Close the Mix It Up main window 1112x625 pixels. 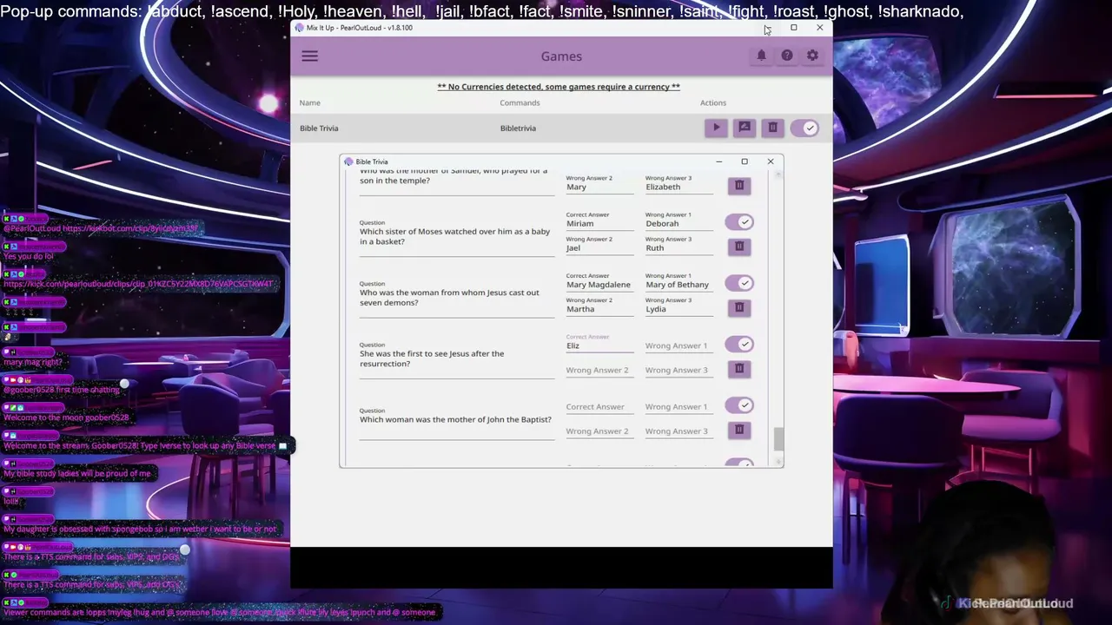pyautogui.click(x=819, y=28)
